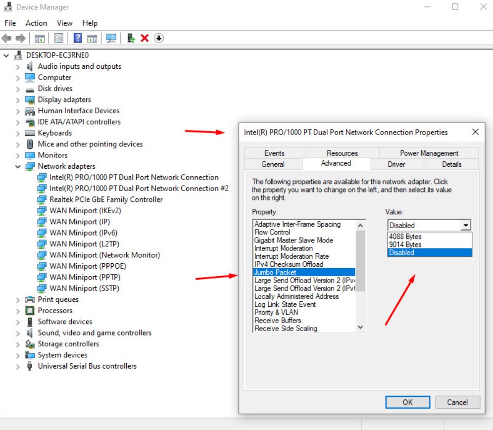
Task: Click OK in the Properties dialog
Action: (x=407, y=402)
